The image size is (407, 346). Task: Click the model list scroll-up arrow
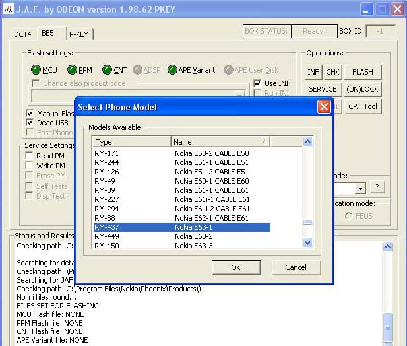[x=308, y=142]
